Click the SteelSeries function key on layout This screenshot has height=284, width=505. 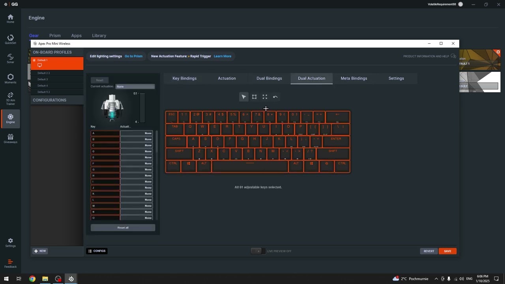[327, 166]
